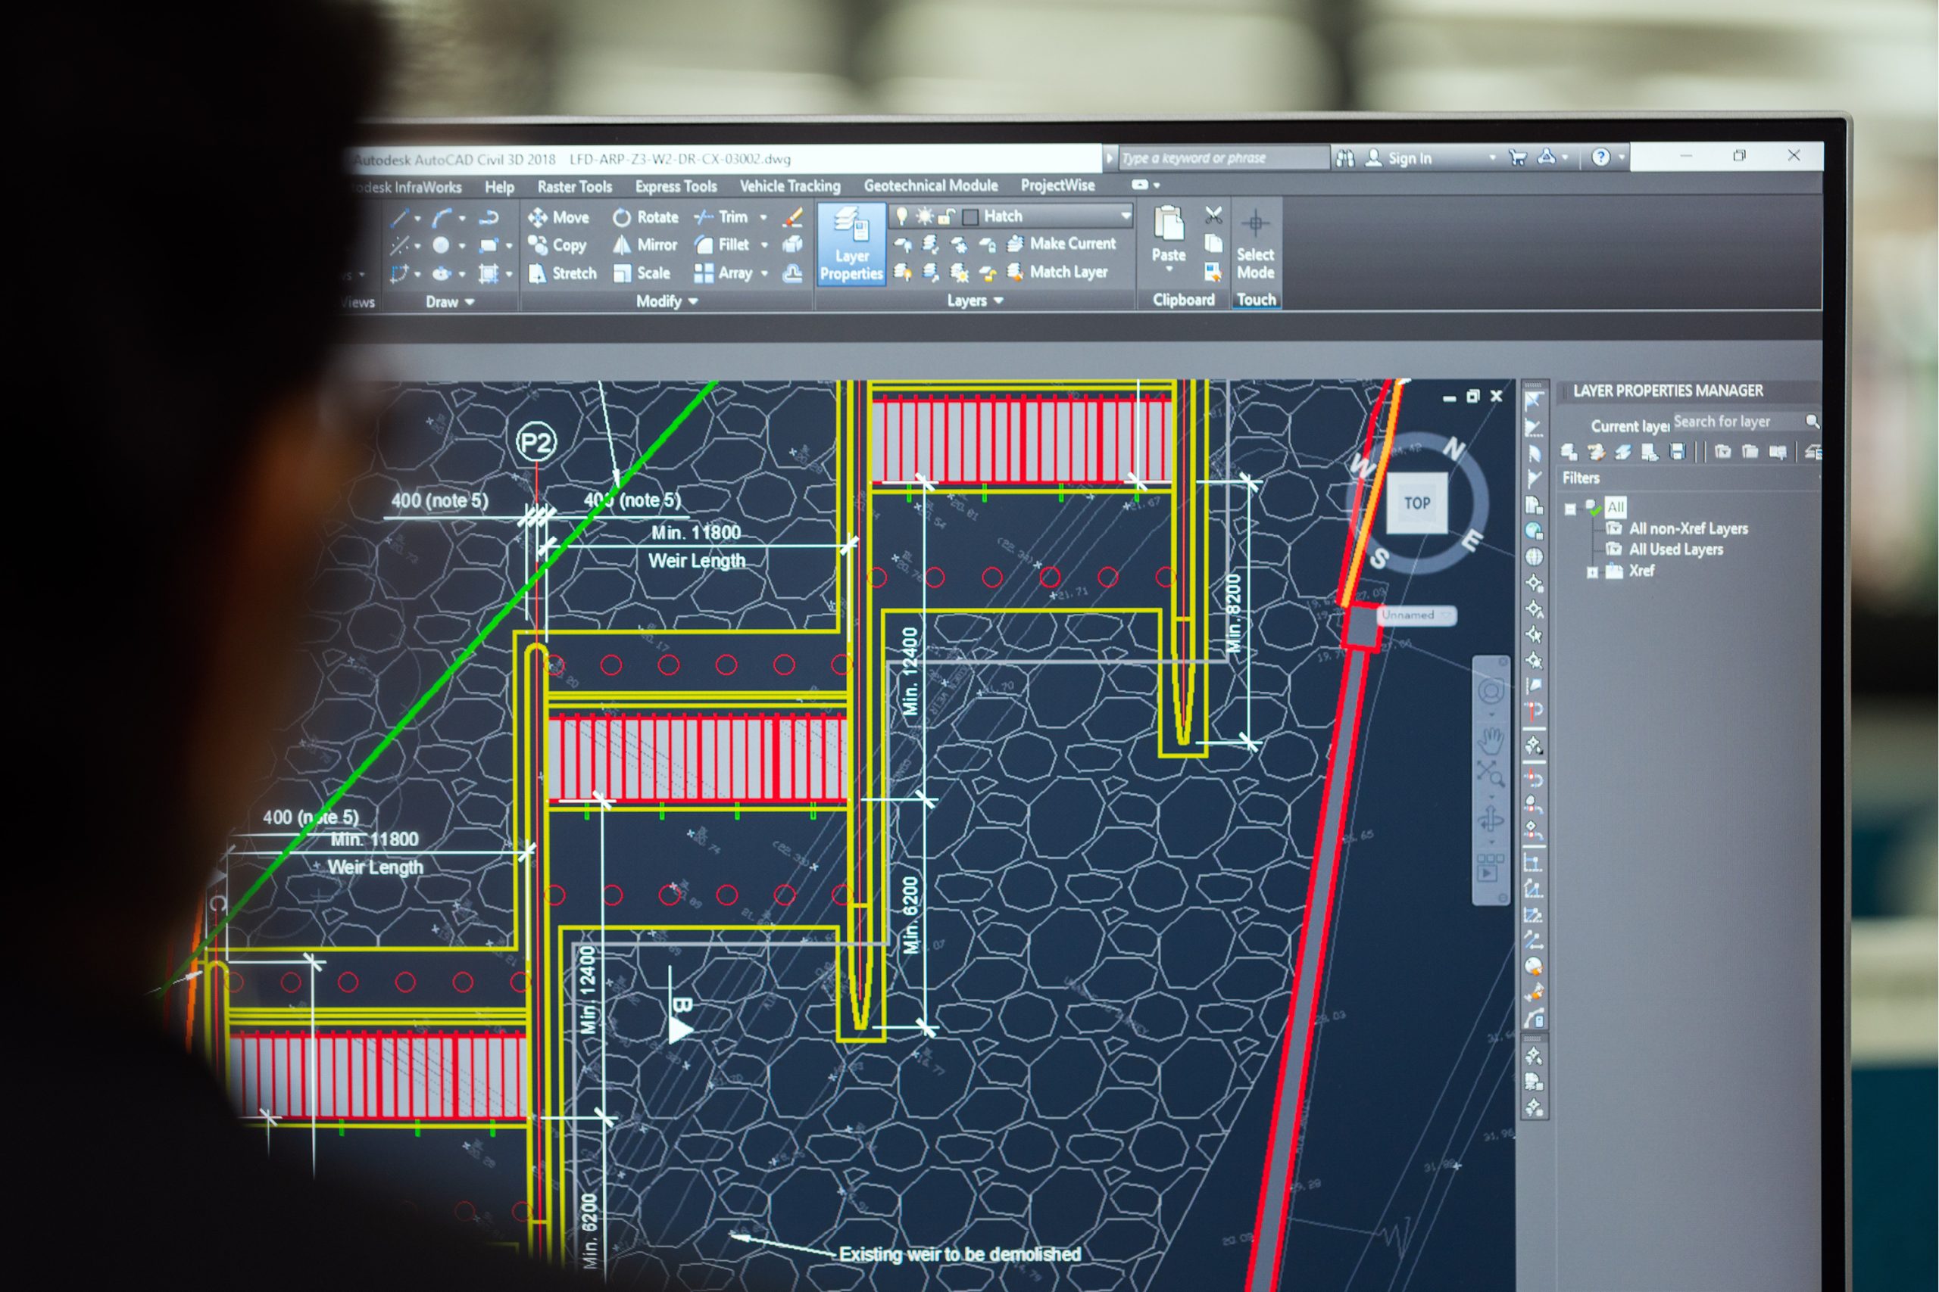Click the binoculars search icon

click(1345, 158)
